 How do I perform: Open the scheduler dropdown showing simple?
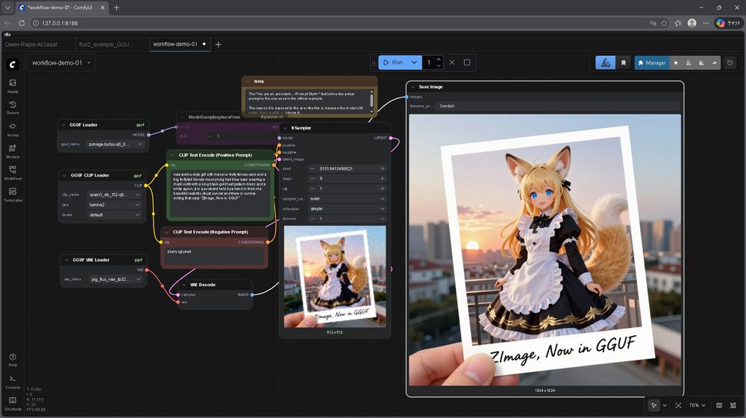tap(347, 209)
